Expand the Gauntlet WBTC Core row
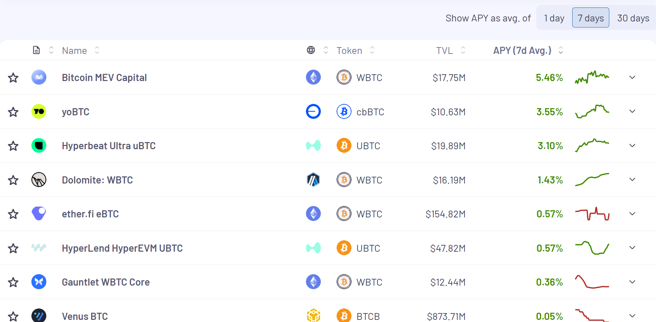Viewport: 656px width, 322px height. click(632, 282)
